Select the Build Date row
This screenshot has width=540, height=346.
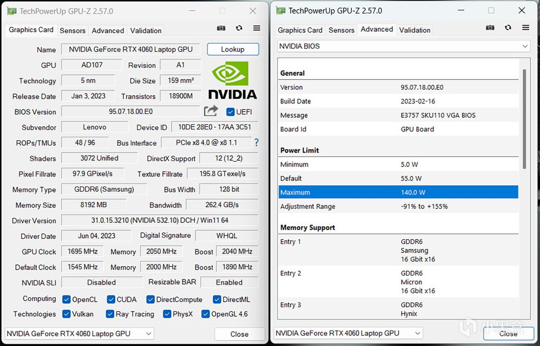398,101
